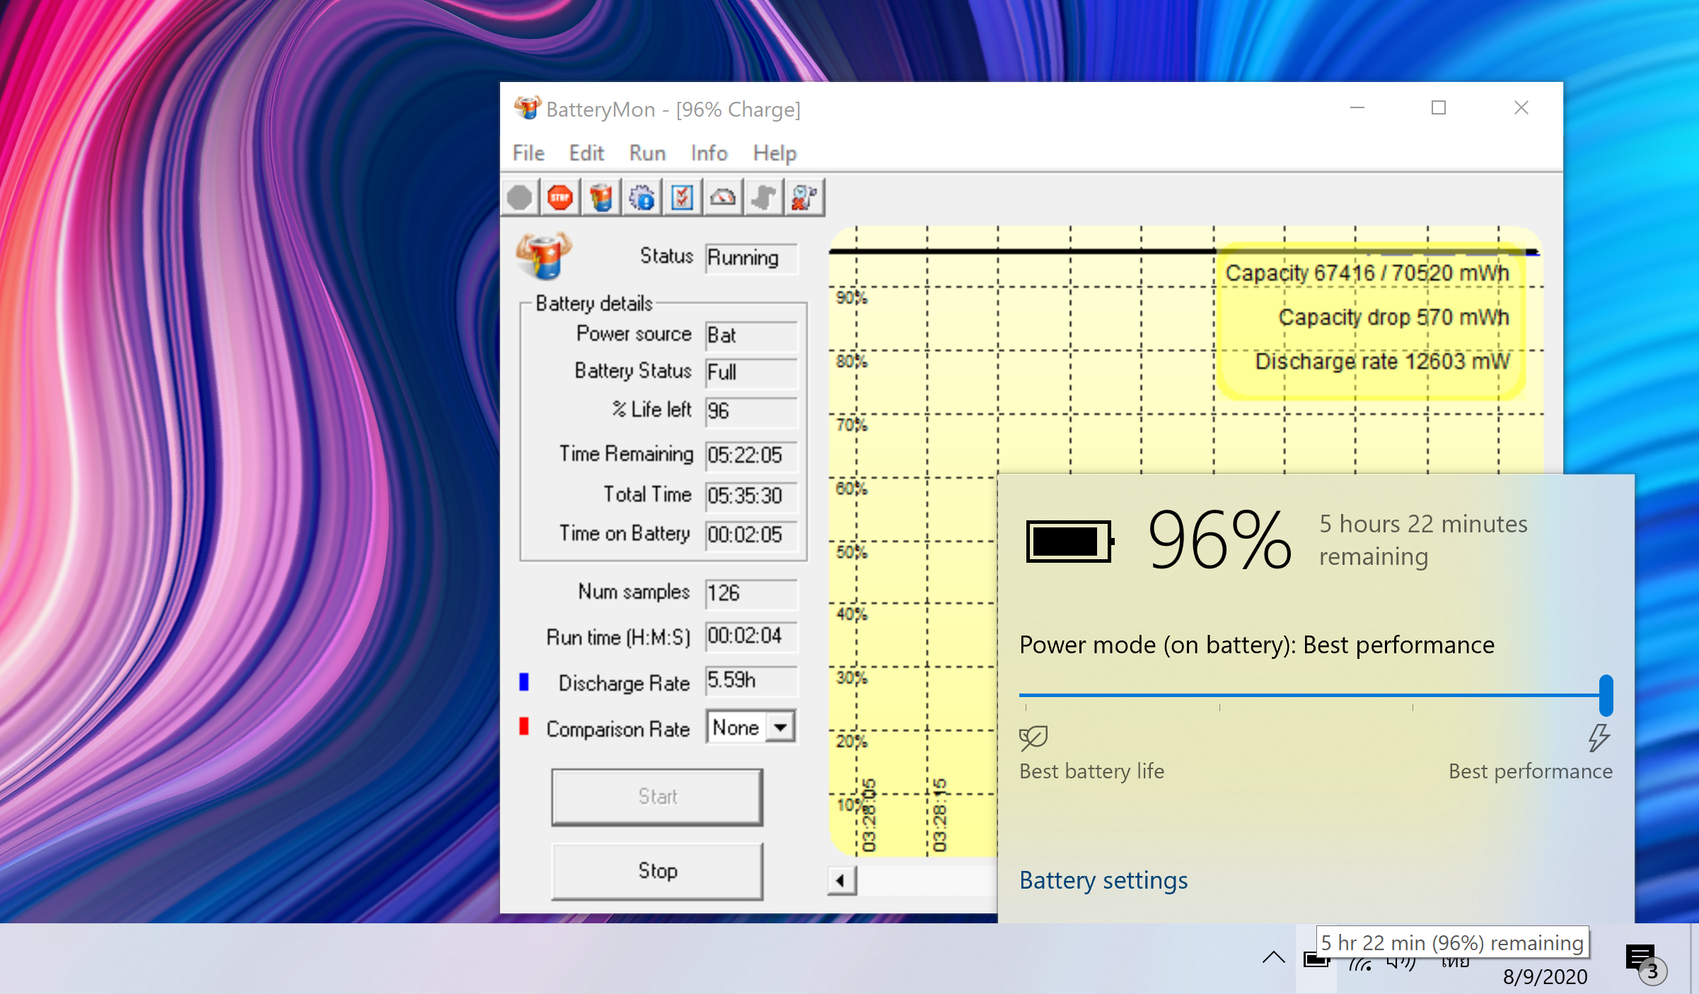1699x994 pixels.
Task: Click the taskbar date 8/9/2020
Action: click(x=1545, y=977)
